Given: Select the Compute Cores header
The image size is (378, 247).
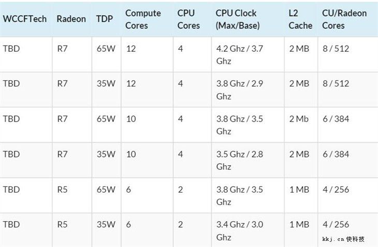Looking at the screenshot, I should tap(143, 19).
